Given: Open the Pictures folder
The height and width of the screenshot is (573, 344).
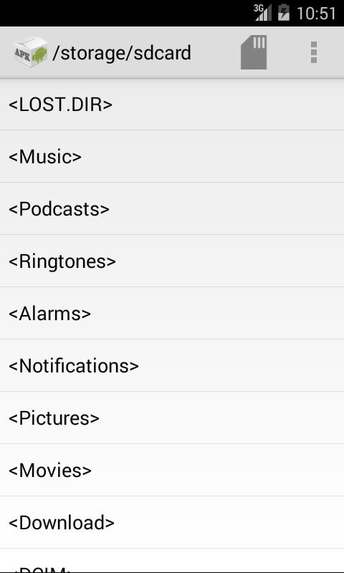Looking at the screenshot, I should [172, 418].
